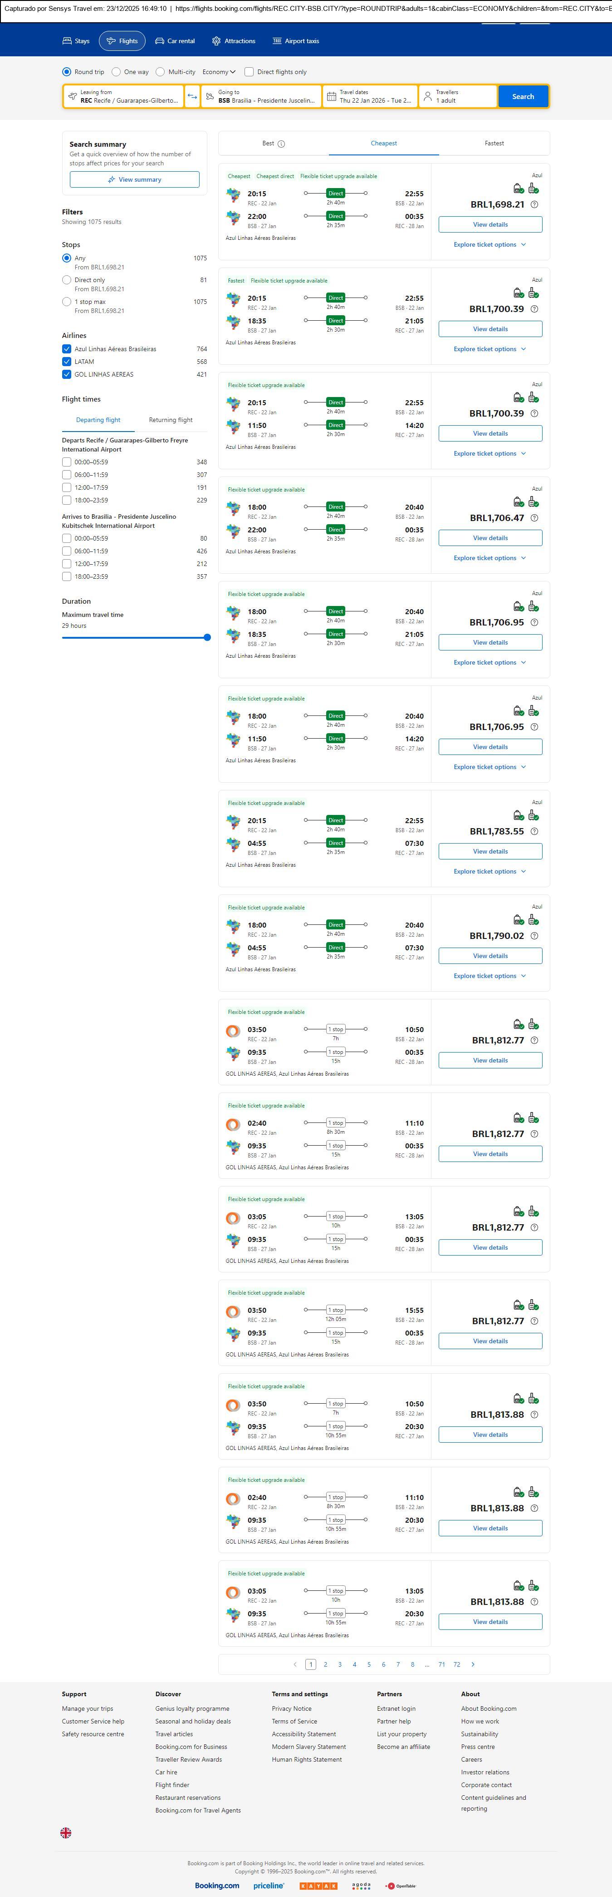Click the help icon next to BRL1,698.21 price
This screenshot has height=1897, width=612.
pos(534,205)
